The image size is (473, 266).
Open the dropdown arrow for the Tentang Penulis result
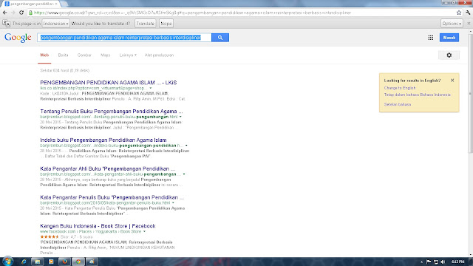coord(180,117)
